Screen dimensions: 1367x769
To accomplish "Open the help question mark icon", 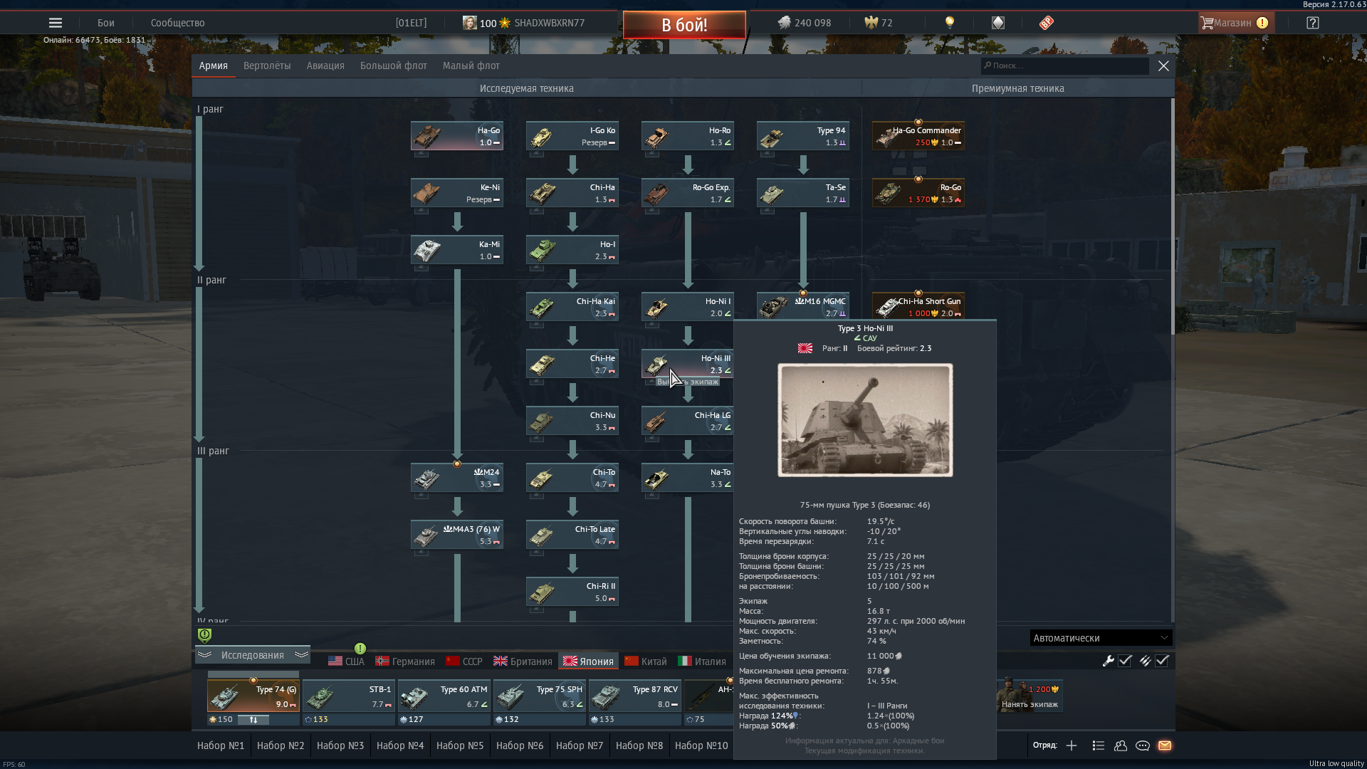I will [x=1313, y=23].
